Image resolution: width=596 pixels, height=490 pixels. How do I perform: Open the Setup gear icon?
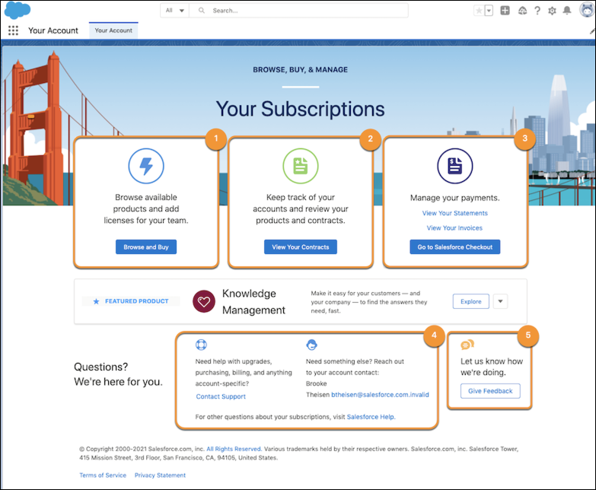tap(552, 11)
